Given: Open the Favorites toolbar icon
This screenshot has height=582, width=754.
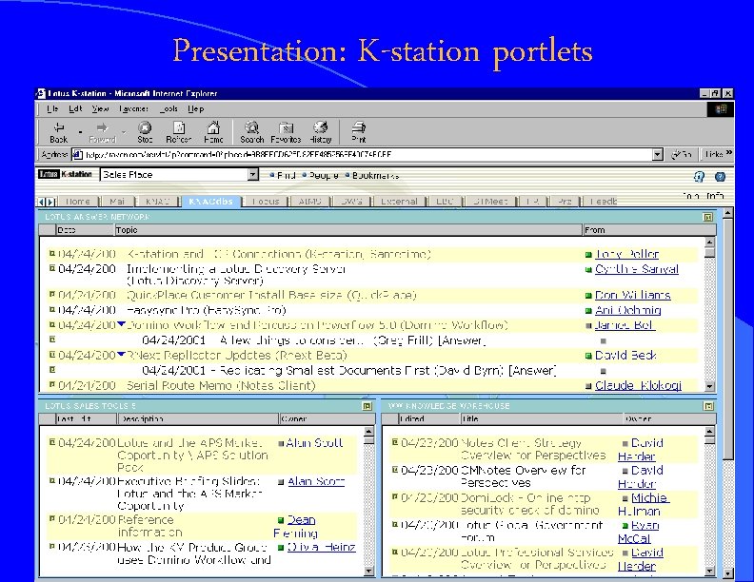Looking at the screenshot, I should [286, 132].
